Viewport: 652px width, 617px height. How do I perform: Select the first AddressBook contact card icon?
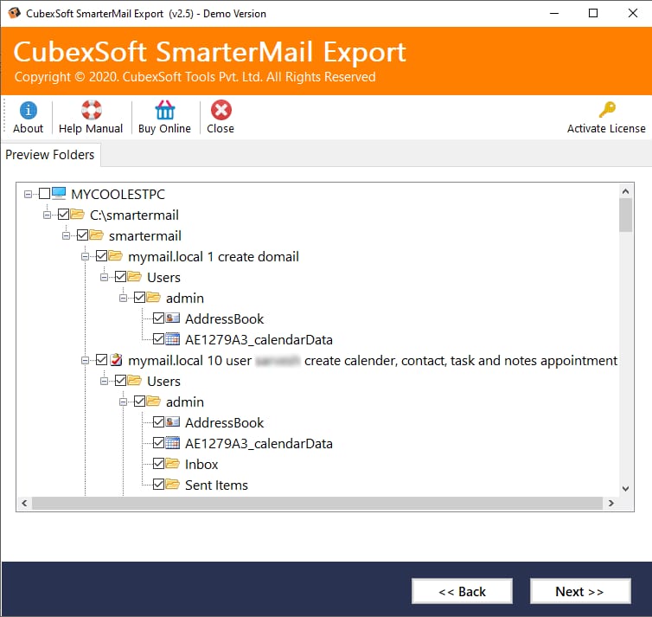click(173, 318)
